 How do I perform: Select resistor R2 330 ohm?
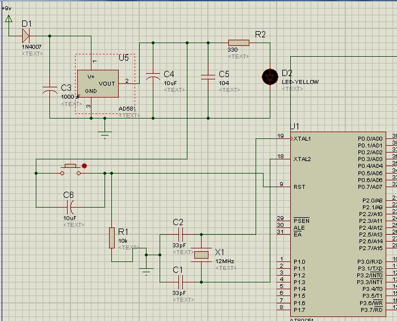click(239, 43)
